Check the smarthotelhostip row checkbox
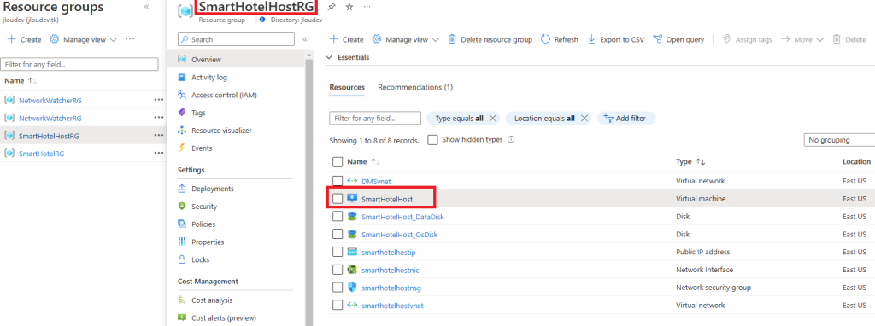The width and height of the screenshot is (875, 326). (x=337, y=252)
